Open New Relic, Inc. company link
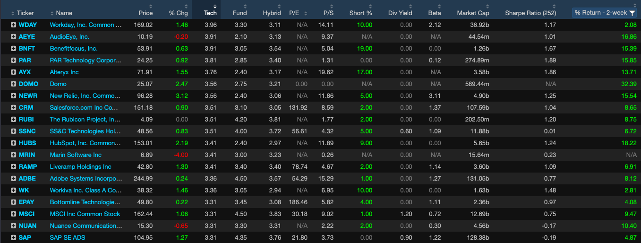This screenshot has width=641, height=243. pyautogui.click(x=85, y=95)
